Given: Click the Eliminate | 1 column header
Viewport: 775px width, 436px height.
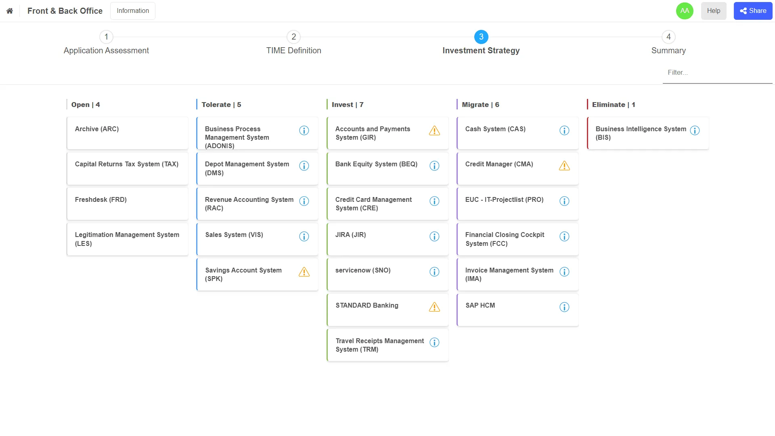Looking at the screenshot, I should pyautogui.click(x=614, y=105).
